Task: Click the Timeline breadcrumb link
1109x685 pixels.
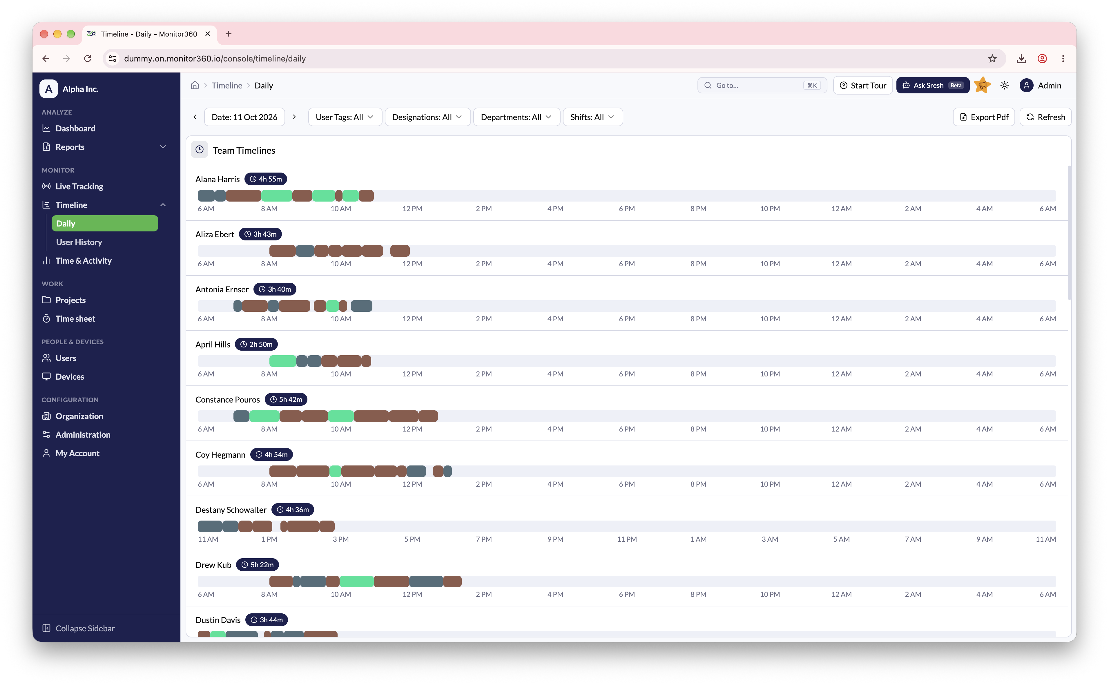Action: 226,85
